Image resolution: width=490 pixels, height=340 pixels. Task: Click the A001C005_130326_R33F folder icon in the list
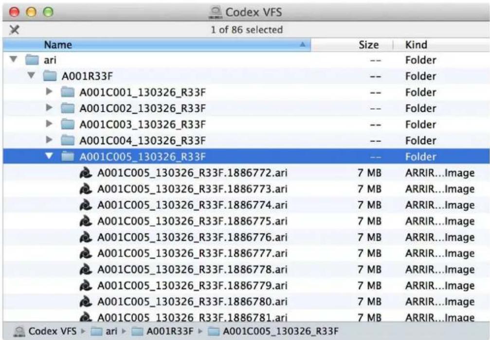(x=68, y=156)
